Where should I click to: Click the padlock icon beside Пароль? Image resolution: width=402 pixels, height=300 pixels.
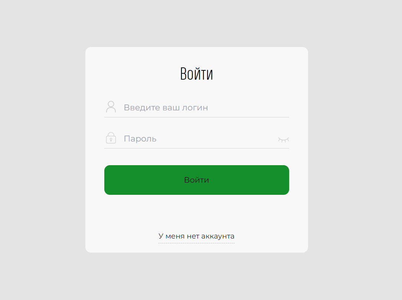(111, 138)
